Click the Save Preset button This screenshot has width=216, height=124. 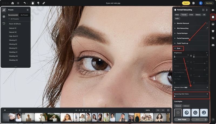pos(182,119)
